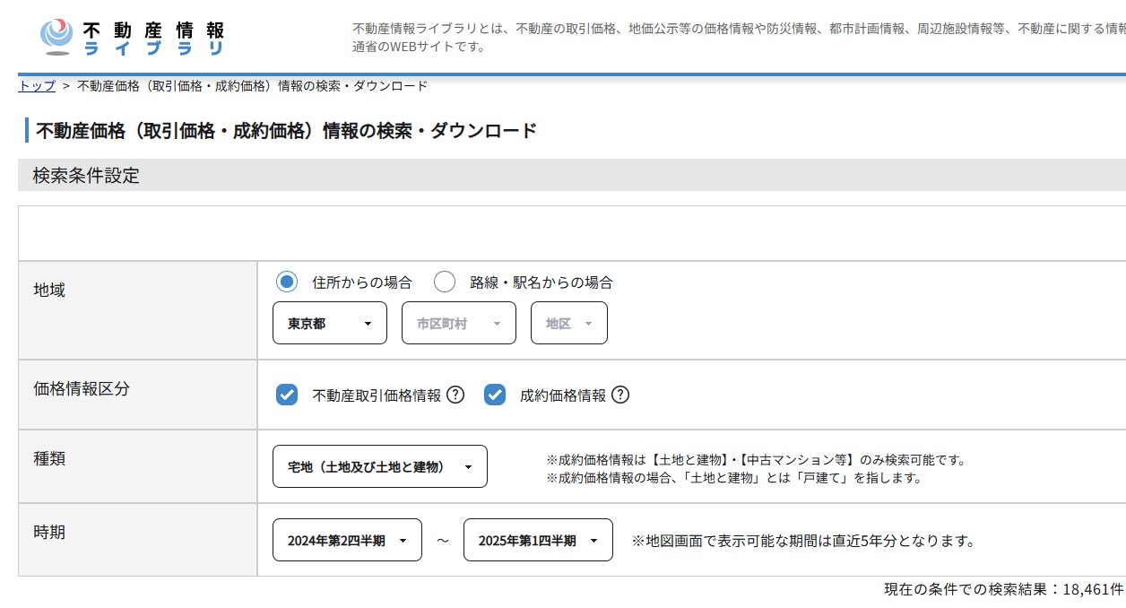Screen dimensions: 1126x608
Task: Click the 地図画面 display period note text
Action: (803, 541)
